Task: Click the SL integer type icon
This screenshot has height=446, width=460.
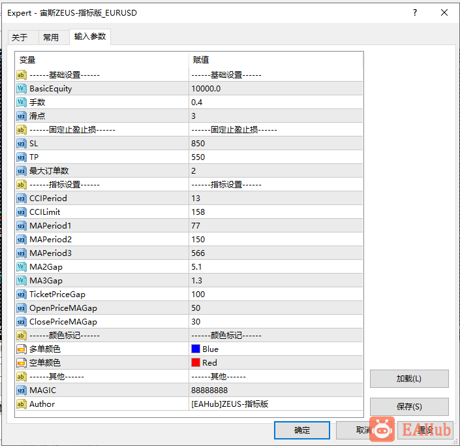Action: pyautogui.click(x=22, y=144)
